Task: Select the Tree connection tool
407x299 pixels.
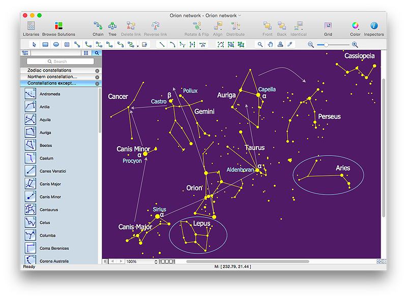Action: tap(112, 26)
